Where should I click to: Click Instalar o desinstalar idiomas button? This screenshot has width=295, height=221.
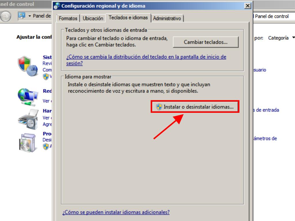tap(195, 107)
